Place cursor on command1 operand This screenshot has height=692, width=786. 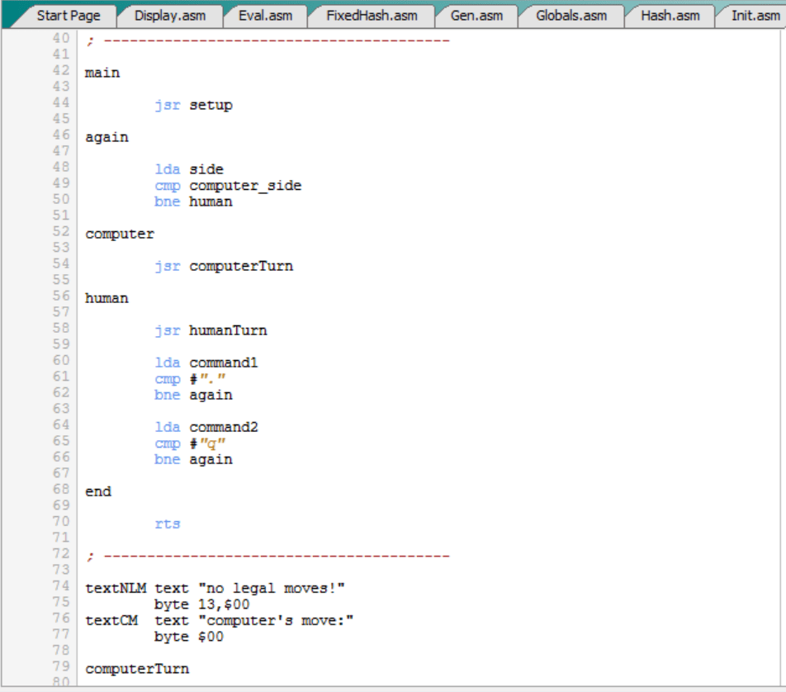tap(223, 363)
